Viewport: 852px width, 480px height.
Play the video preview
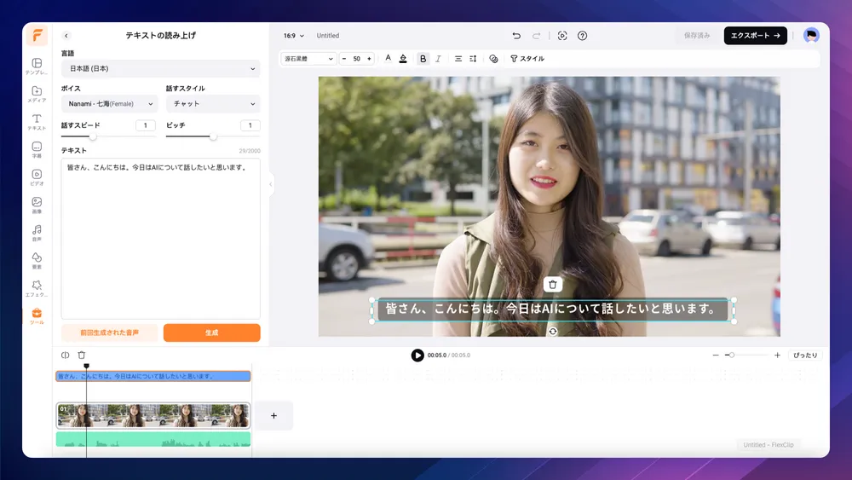point(417,355)
